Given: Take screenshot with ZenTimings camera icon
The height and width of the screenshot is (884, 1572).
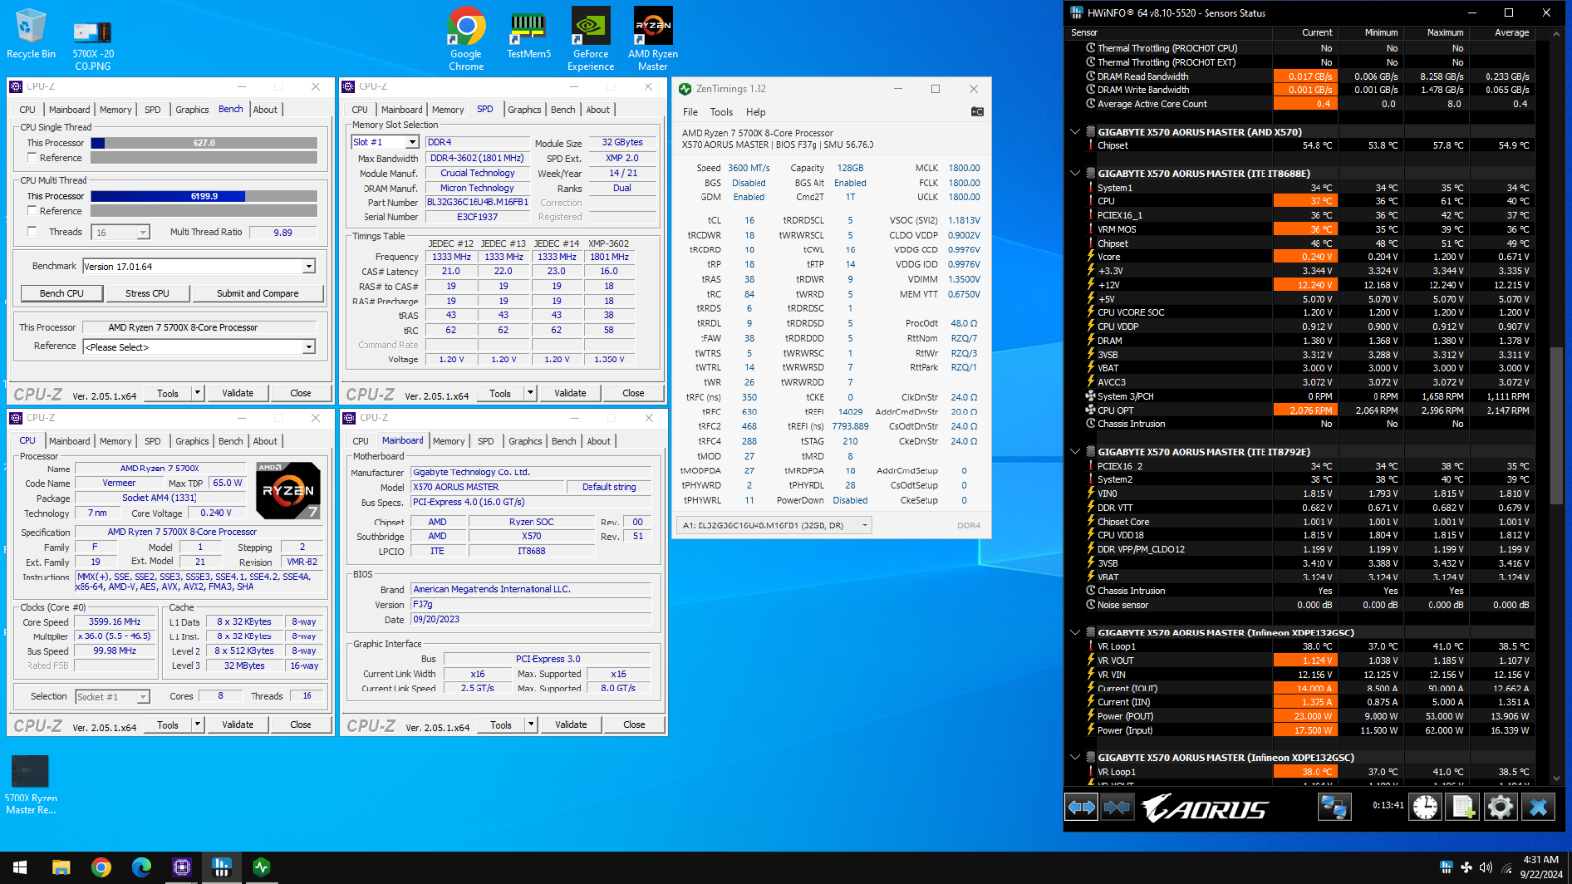Looking at the screenshot, I should [977, 112].
